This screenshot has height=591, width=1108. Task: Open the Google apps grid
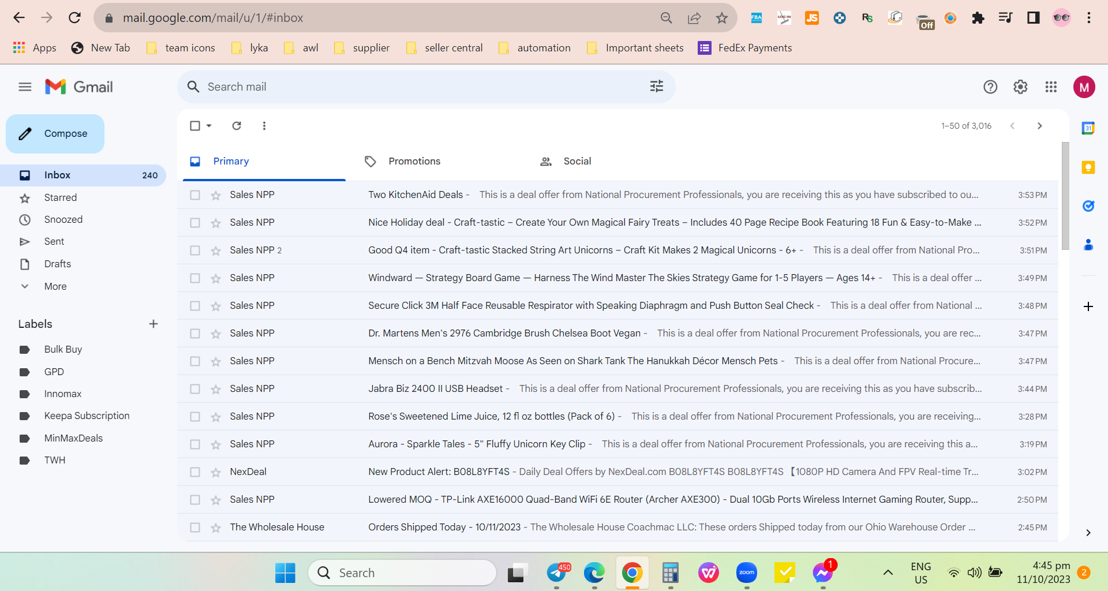pos(1051,87)
